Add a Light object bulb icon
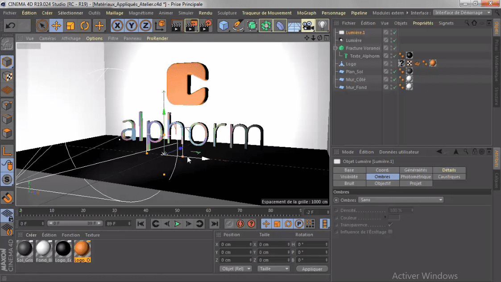Screen dimensions: 501x282 point(322,25)
